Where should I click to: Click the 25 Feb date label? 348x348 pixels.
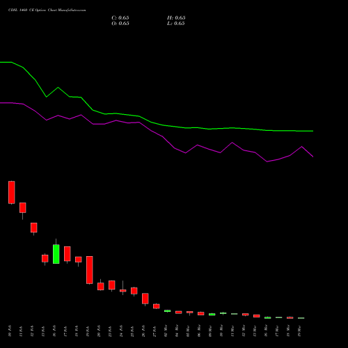click(x=132, y=331)
